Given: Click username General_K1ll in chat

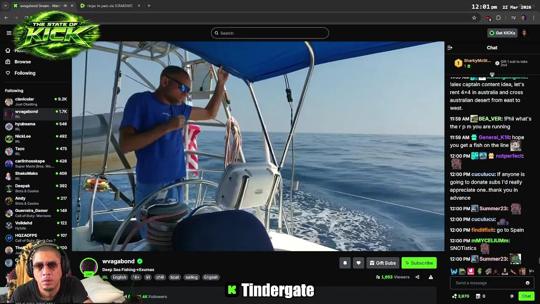Looking at the screenshot, I should 494,137.
